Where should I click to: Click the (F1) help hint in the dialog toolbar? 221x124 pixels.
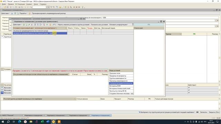pyautogui.click(x=54, y=24)
